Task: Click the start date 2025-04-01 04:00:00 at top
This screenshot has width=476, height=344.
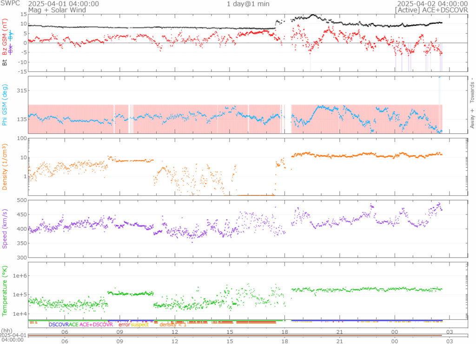Action: [x=63, y=4]
